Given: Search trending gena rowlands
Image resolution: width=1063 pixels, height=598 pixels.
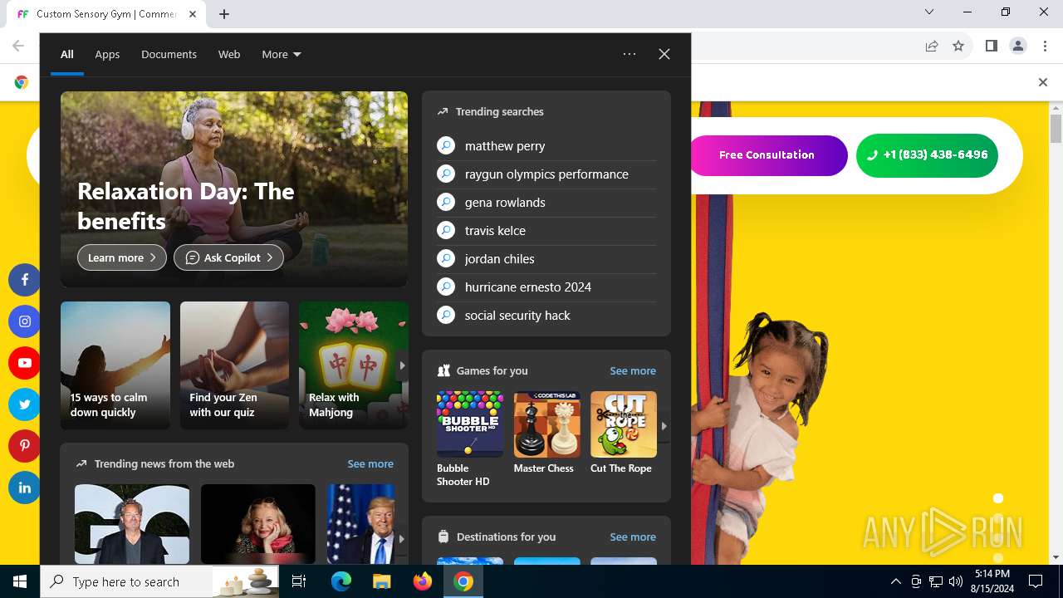Looking at the screenshot, I should [546, 202].
